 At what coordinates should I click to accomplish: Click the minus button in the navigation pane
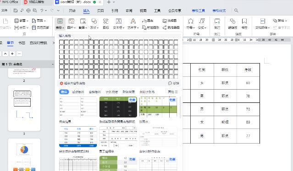tap(19, 54)
